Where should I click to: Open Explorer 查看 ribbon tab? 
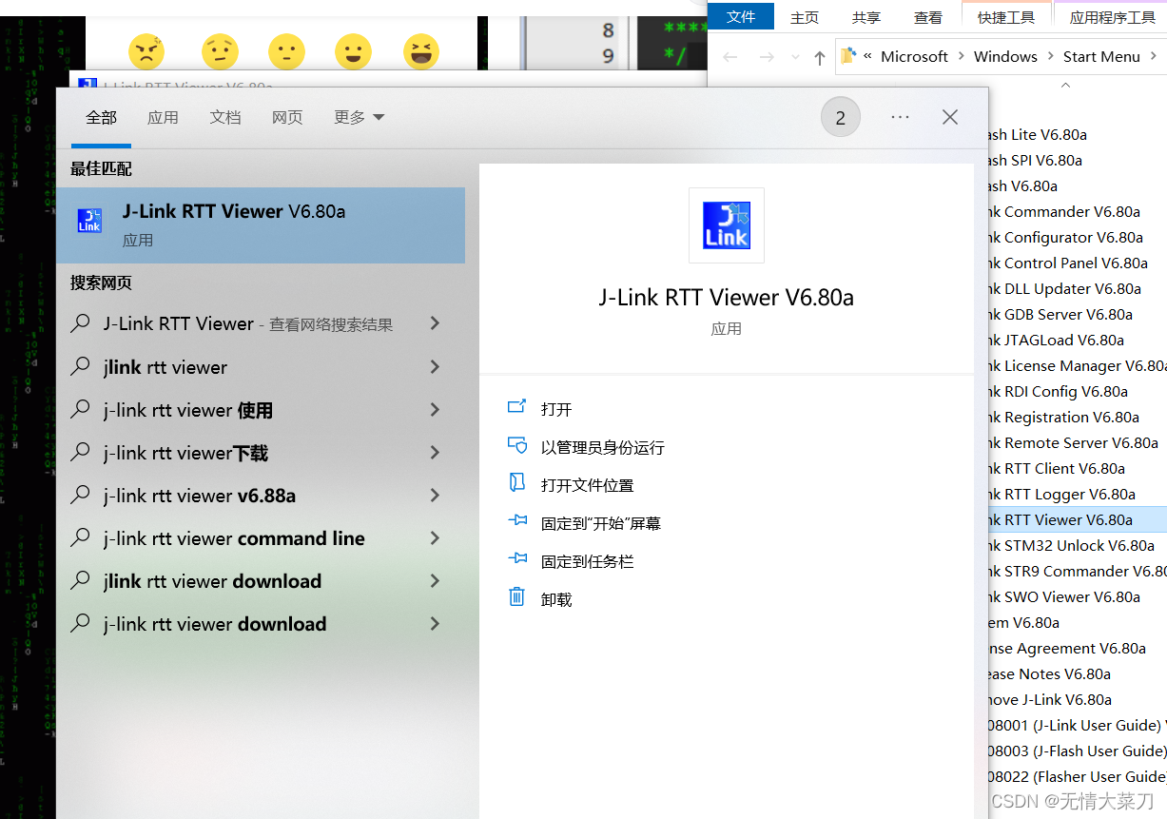point(928,16)
